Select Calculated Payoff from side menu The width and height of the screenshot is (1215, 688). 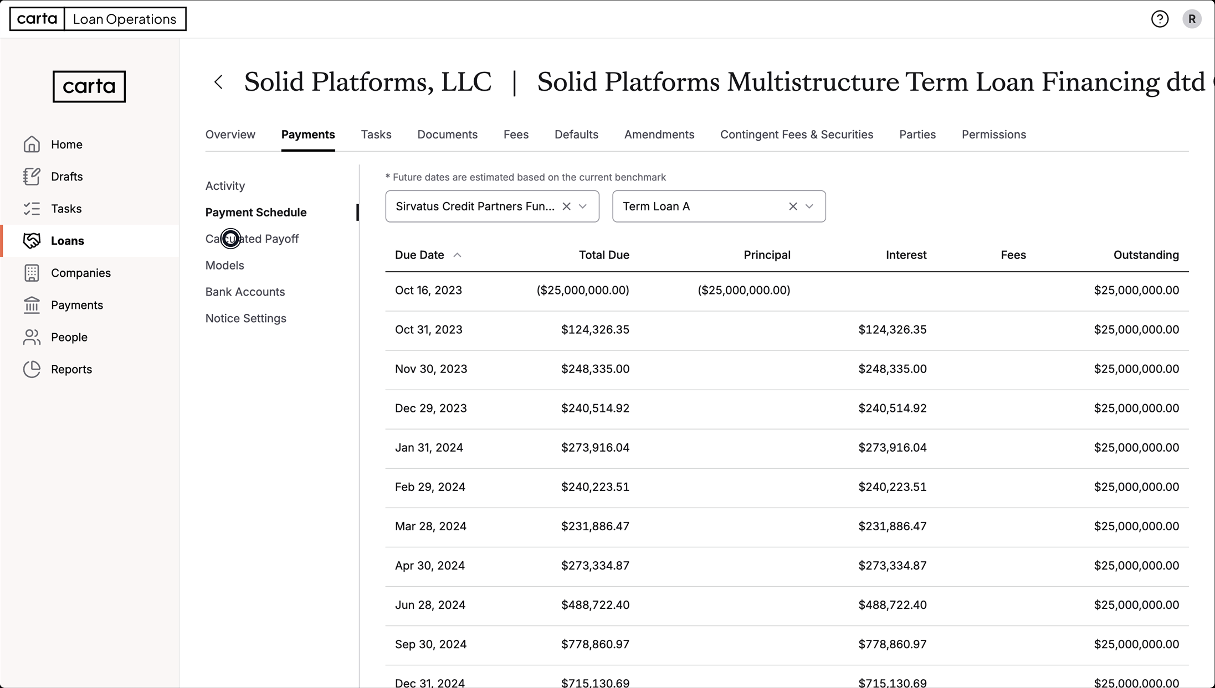click(x=252, y=239)
